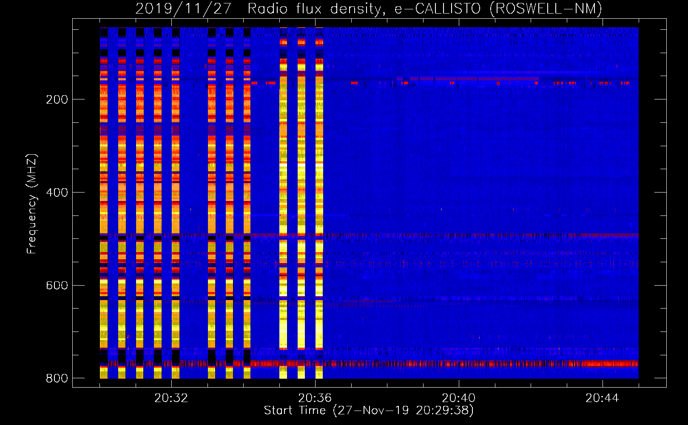Click the 20:36 time tick label
This screenshot has width=688, height=425.
pyautogui.click(x=315, y=398)
